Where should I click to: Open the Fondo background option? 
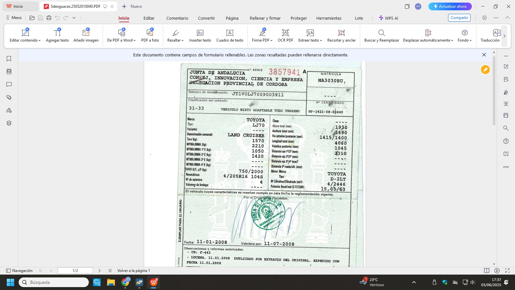pos(465,35)
